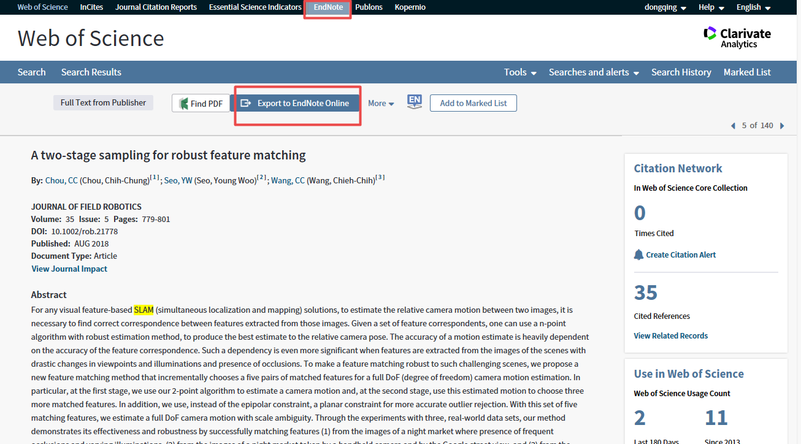Open the Marked List page
The width and height of the screenshot is (801, 444).
pos(747,72)
